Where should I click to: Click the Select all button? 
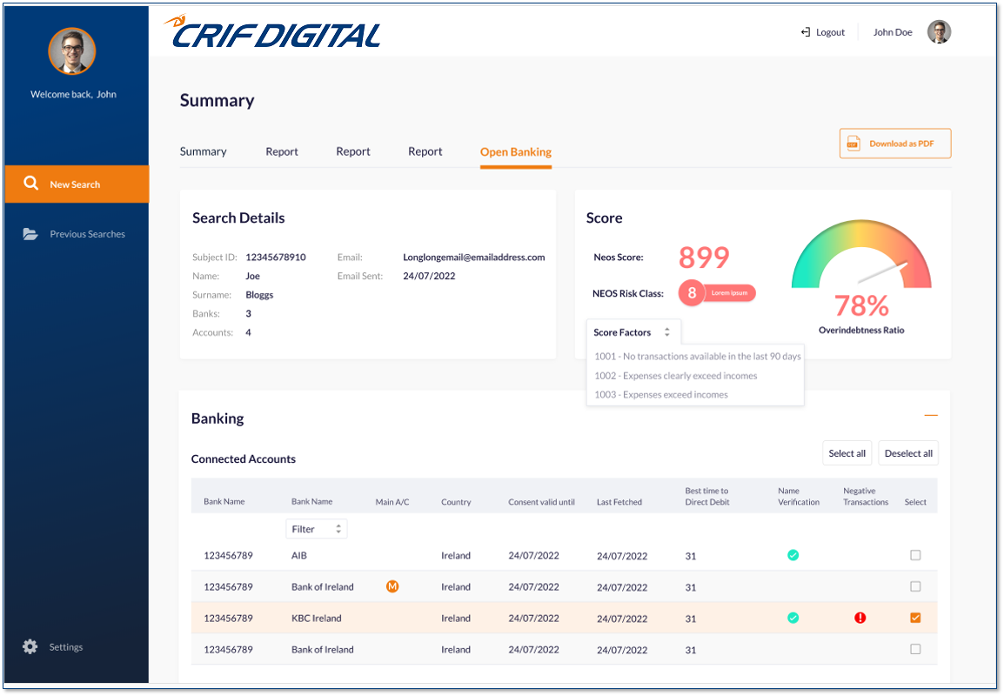(847, 453)
